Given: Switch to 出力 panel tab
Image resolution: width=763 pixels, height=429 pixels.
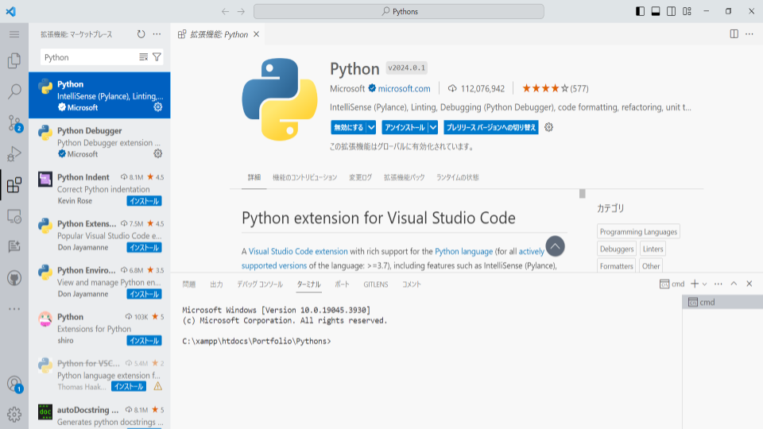Looking at the screenshot, I should tap(216, 284).
